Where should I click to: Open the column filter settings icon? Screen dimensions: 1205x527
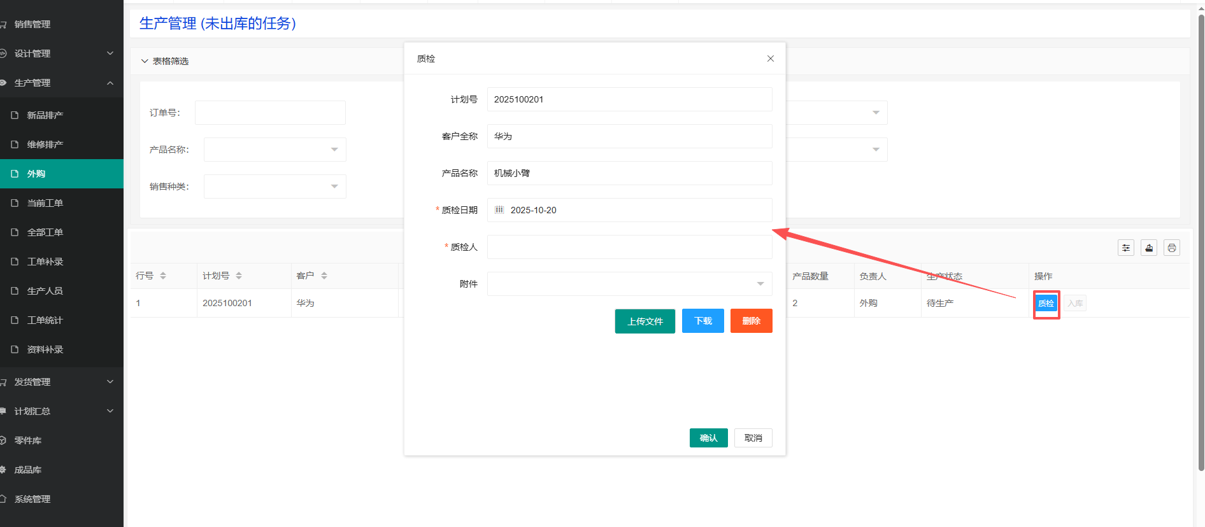click(1126, 248)
